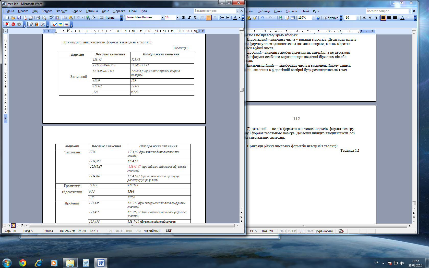Open the font size dropdown in the front window
Image resolution: width=429 pixels, height=268 pixels.
[177, 18]
